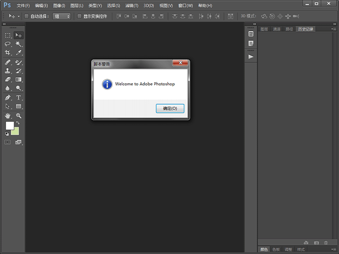This screenshot has width=339, height=254.
Task: Create new document from current state icon
Action: [x=306, y=243]
